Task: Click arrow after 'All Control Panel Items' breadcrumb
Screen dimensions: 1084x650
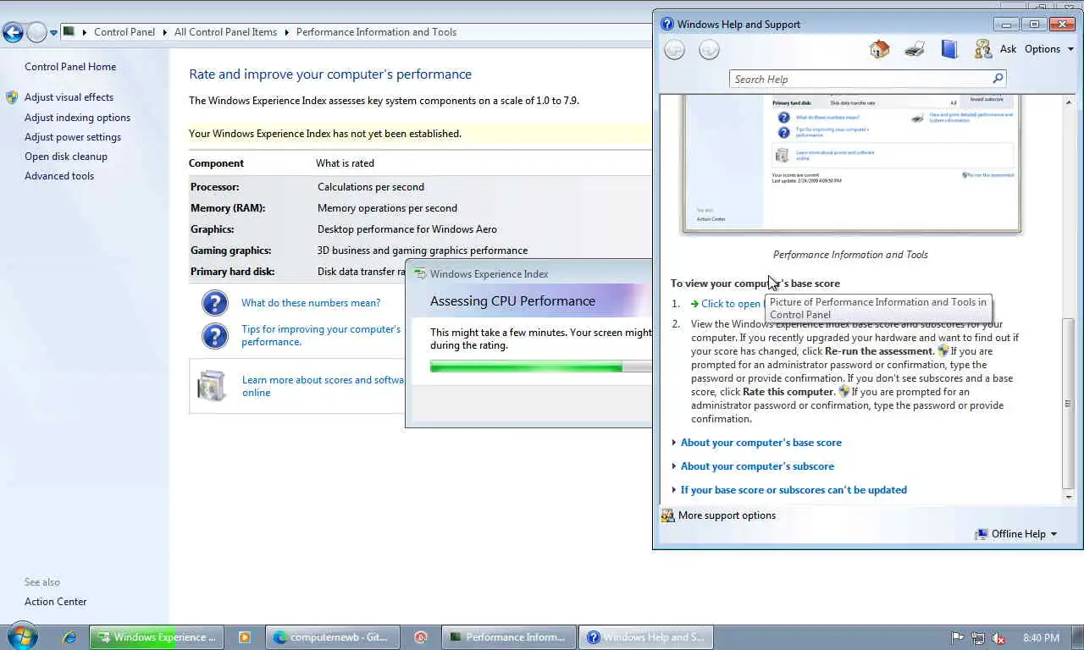Action: (x=286, y=32)
